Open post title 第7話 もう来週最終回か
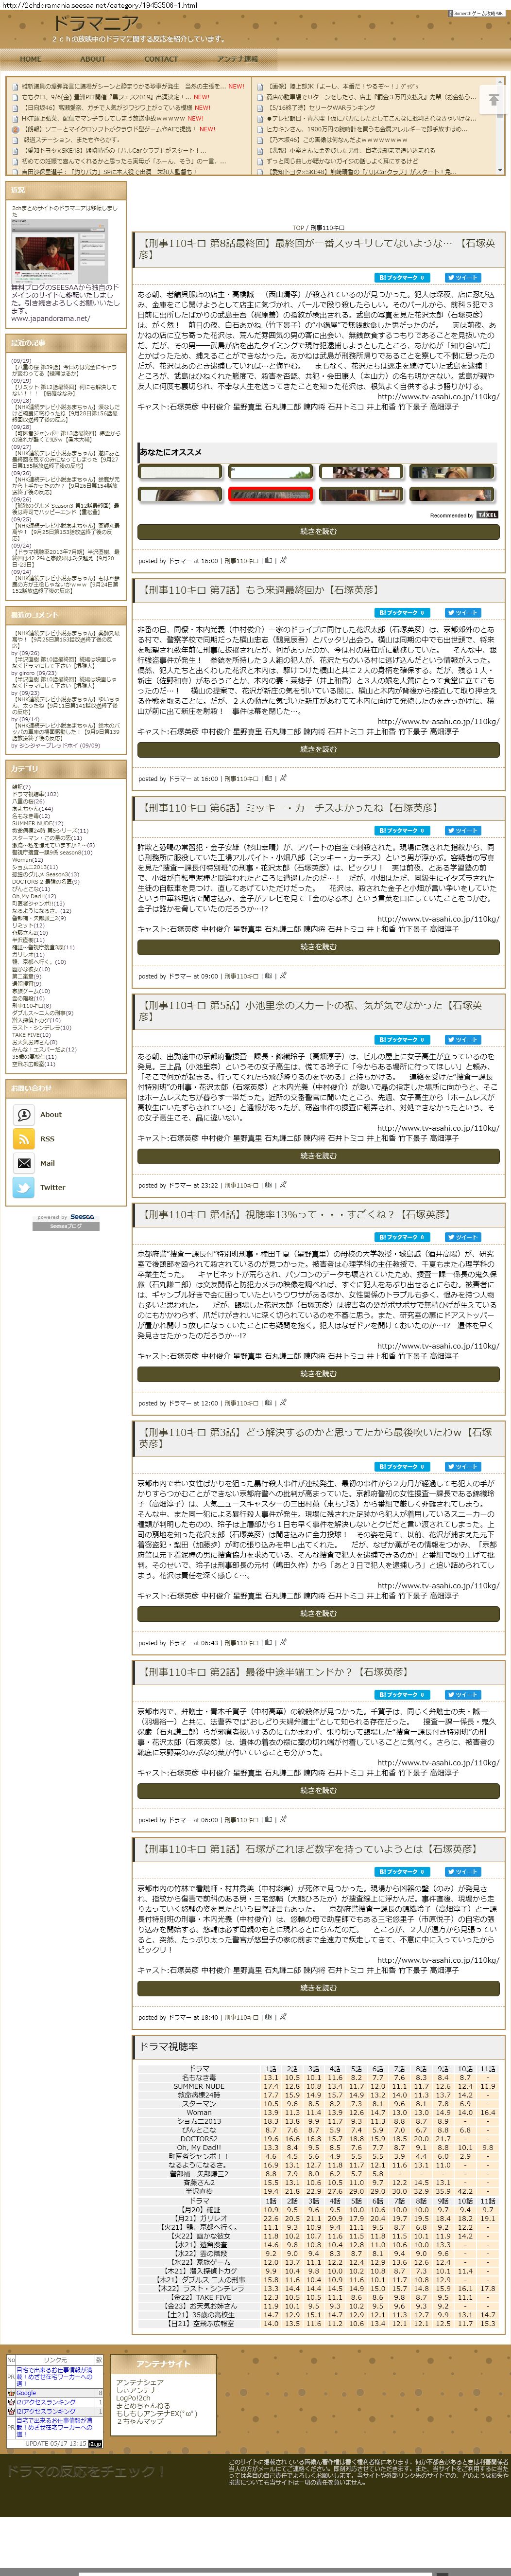 click(x=260, y=590)
